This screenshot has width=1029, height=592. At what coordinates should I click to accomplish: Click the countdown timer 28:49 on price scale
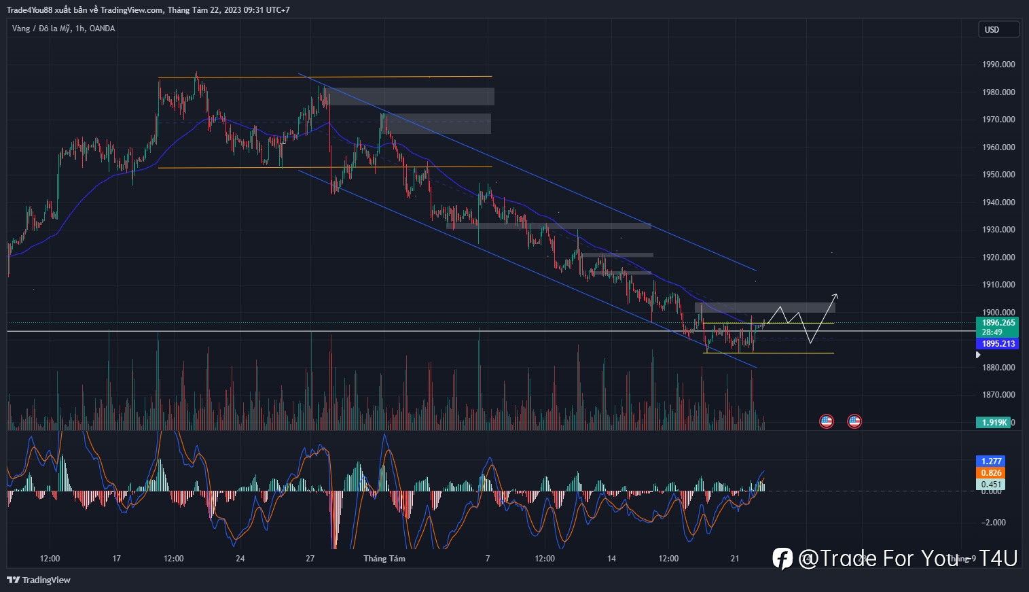pos(992,332)
